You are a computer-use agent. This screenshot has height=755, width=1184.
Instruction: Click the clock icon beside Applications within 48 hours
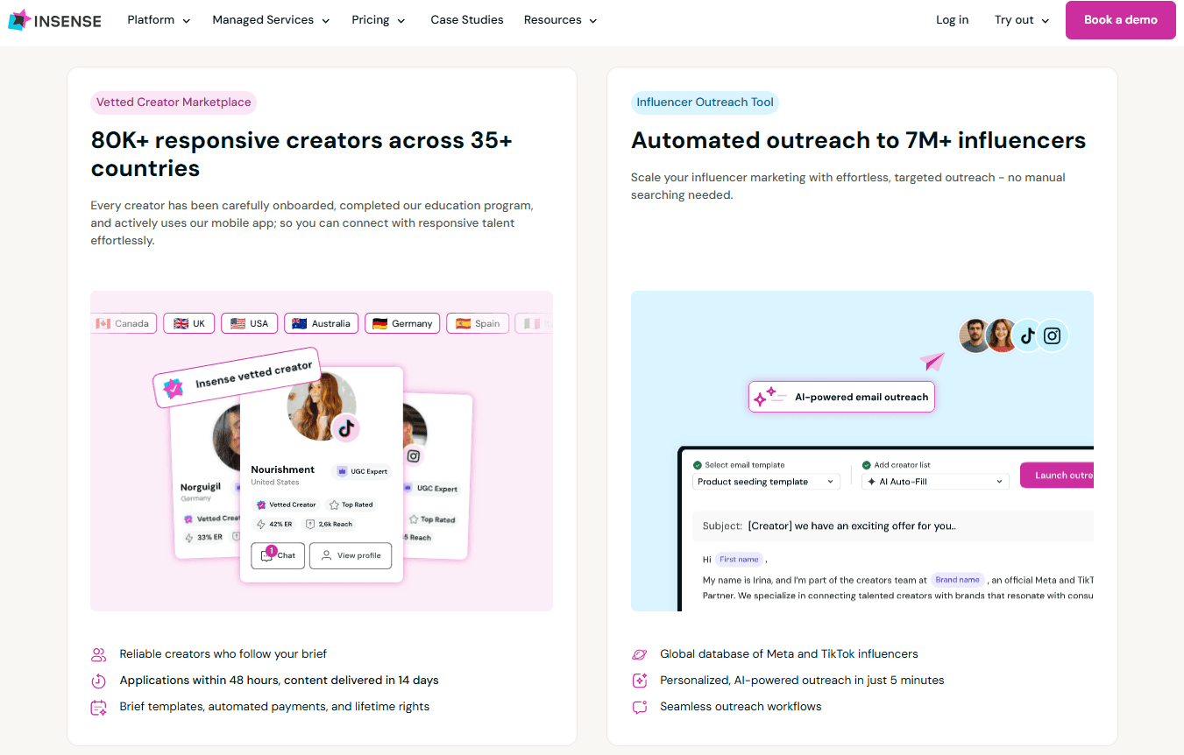tap(98, 681)
